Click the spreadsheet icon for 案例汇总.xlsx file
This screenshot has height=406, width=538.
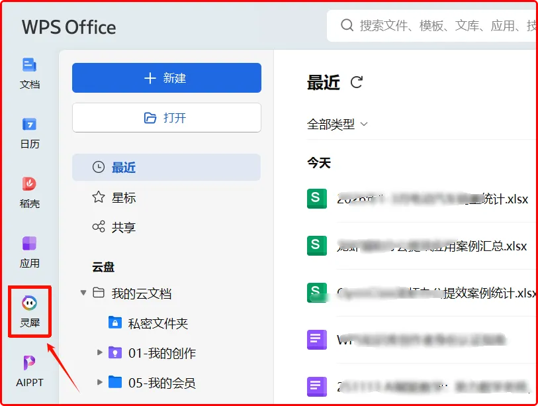[x=317, y=246]
